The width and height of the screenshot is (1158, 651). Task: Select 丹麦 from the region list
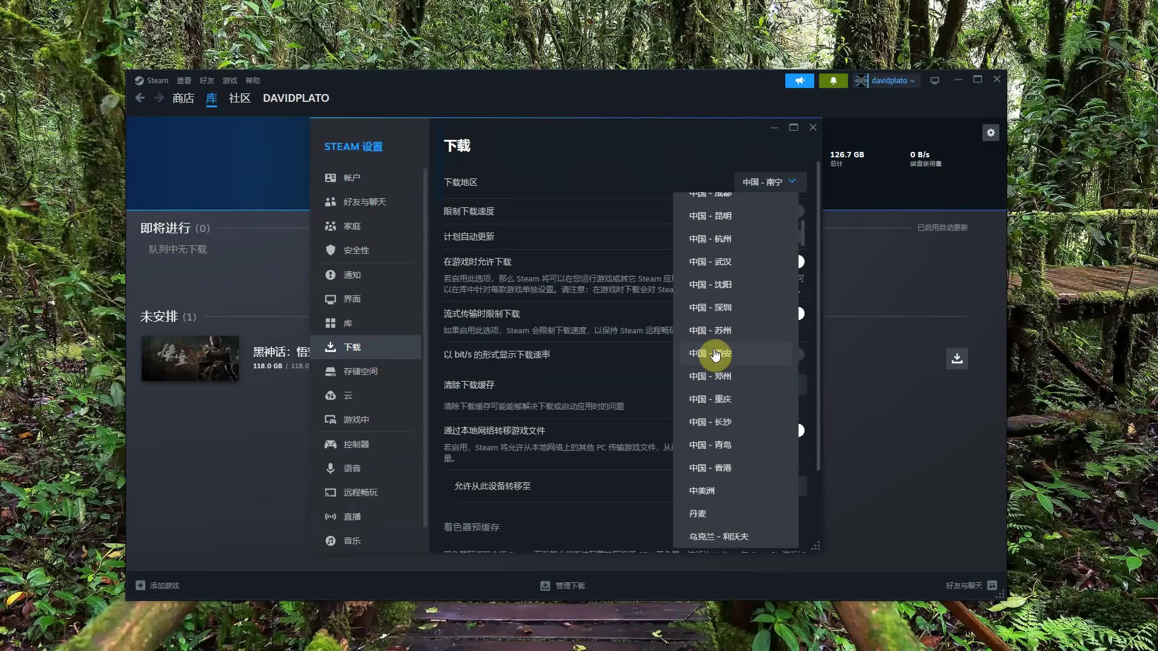736,514
